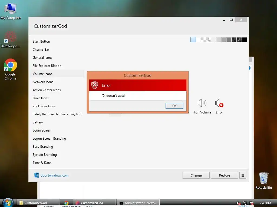Image resolution: width=277 pixels, height=207 pixels.
Task: Click the red error shield icon
Action: (95, 85)
